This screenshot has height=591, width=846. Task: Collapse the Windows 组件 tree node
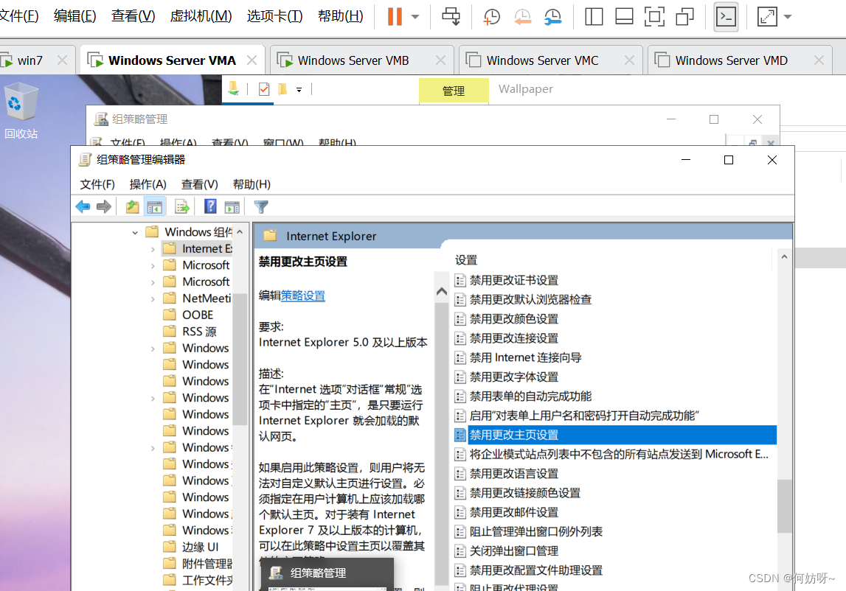point(135,232)
